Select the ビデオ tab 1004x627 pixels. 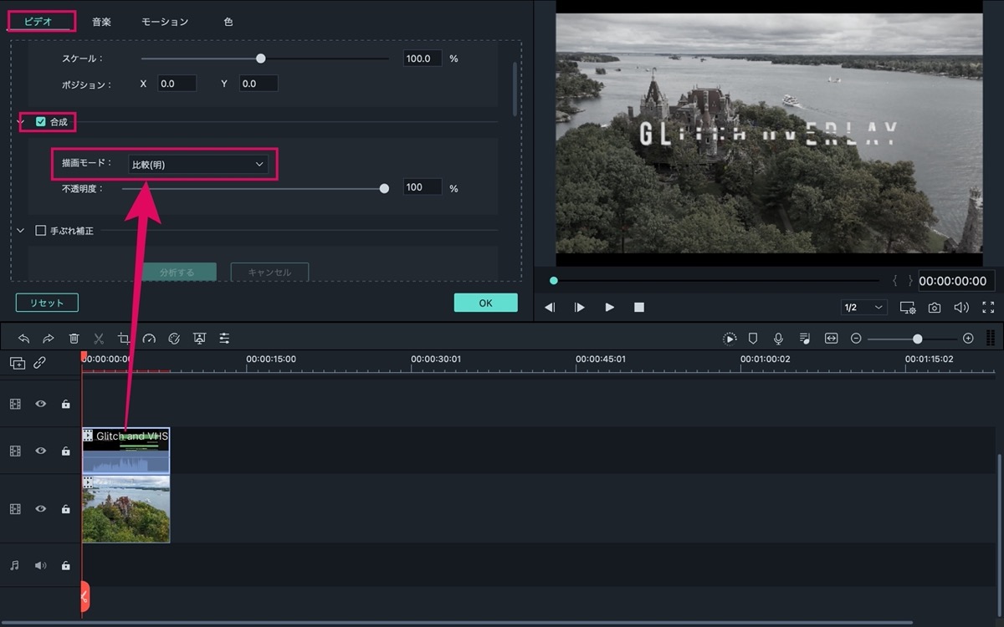coord(38,22)
